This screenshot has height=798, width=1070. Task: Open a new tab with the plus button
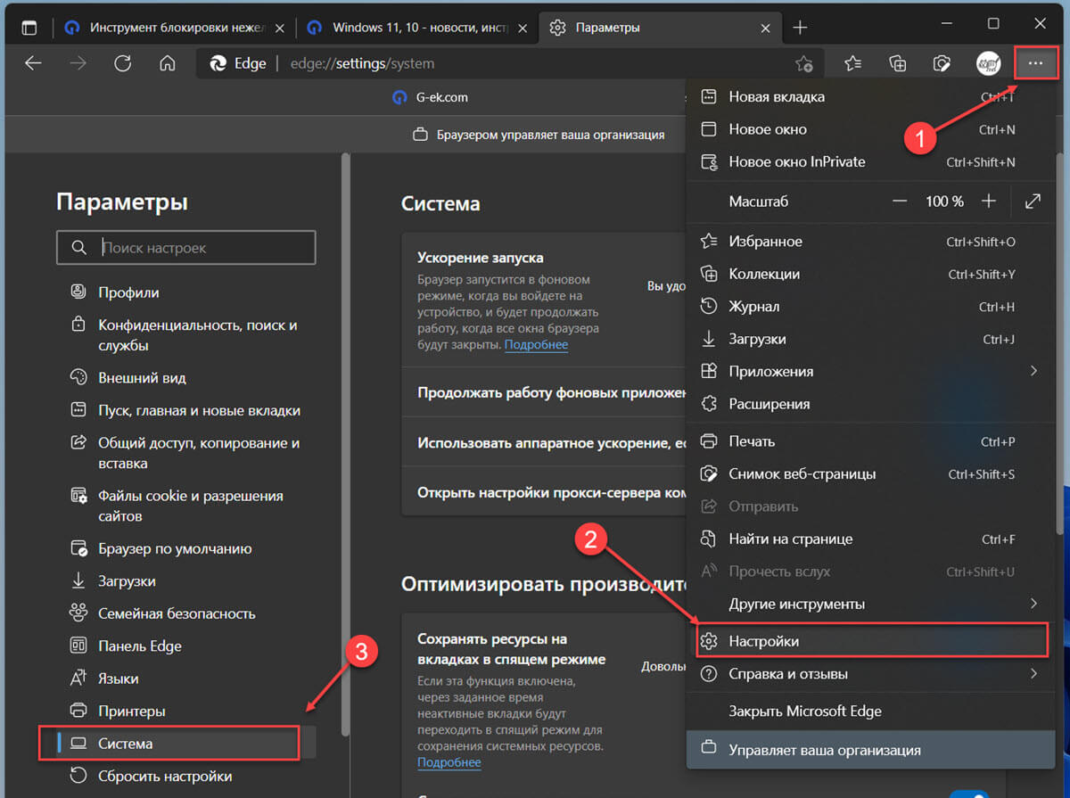click(800, 28)
